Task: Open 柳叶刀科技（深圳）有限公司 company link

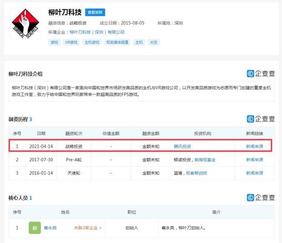Action: 97,32
